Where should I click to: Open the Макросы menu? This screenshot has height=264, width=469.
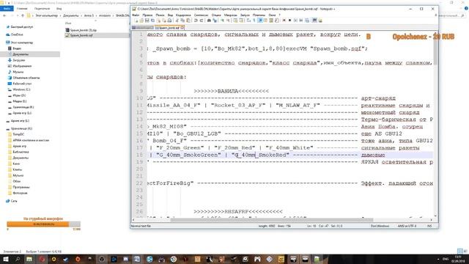[230, 15]
